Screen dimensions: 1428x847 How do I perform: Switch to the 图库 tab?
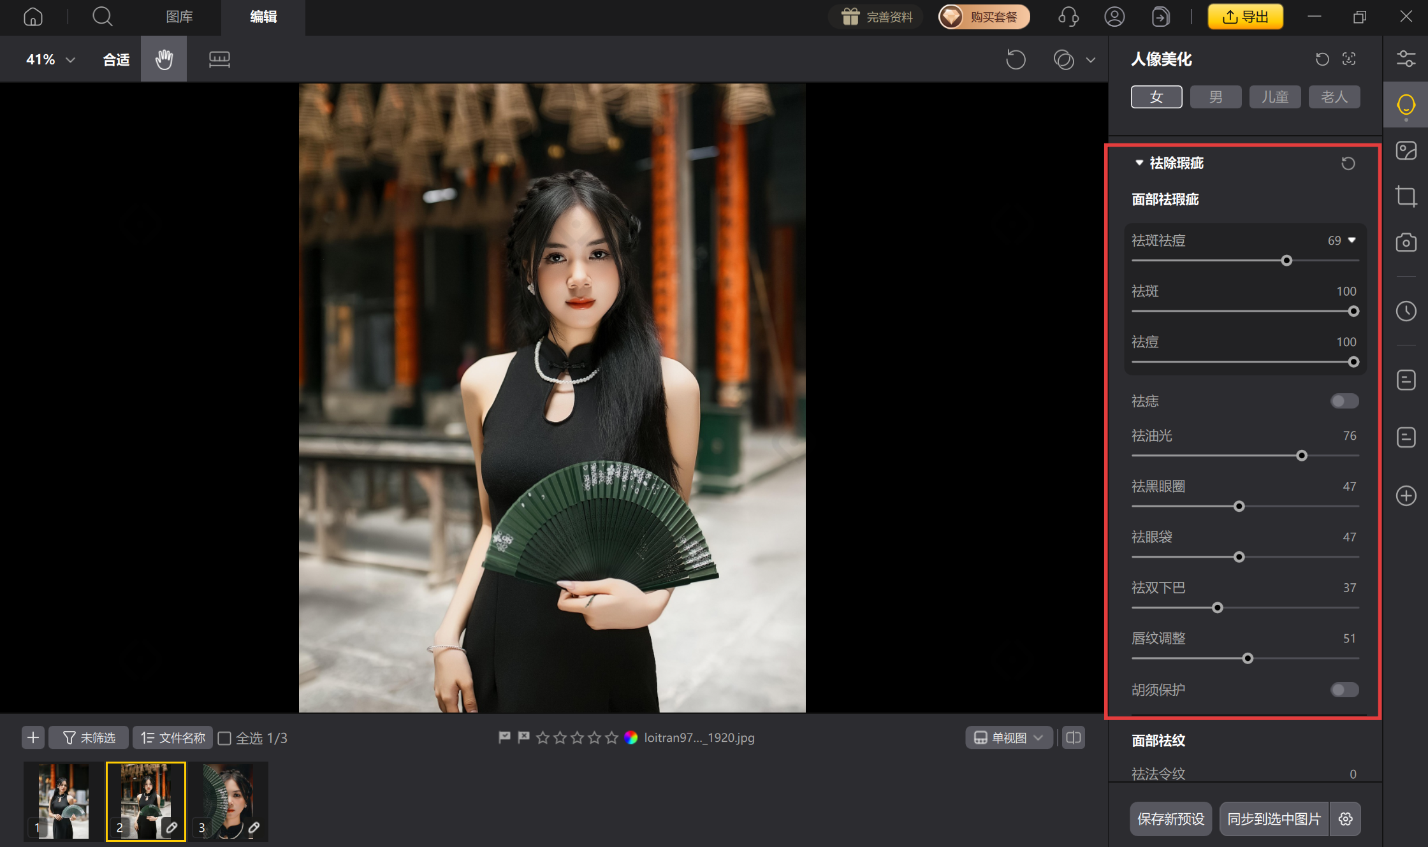[179, 17]
